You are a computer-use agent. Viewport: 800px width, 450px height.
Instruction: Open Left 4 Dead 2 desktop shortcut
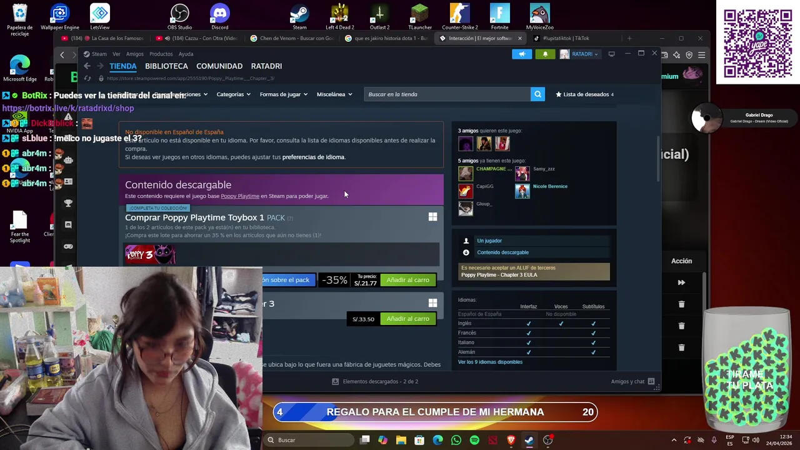coord(339,17)
